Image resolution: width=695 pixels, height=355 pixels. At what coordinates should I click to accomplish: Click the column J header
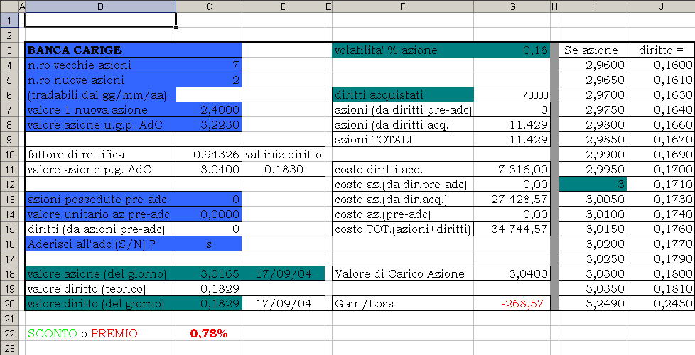point(661,6)
